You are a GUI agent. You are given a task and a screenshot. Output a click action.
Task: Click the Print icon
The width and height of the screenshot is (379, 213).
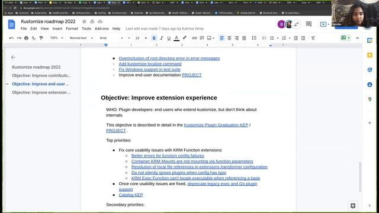(x=26, y=38)
